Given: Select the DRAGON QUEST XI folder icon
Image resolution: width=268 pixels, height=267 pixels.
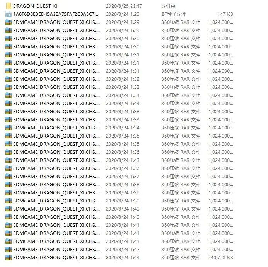Looking at the screenshot, I should coord(8,6).
